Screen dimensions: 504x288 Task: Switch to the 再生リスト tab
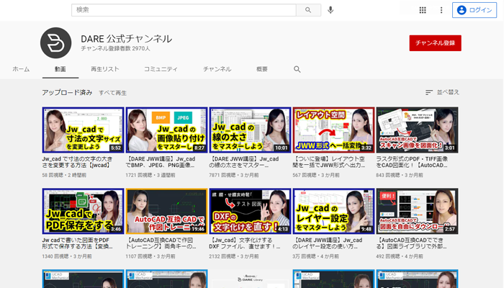105,69
